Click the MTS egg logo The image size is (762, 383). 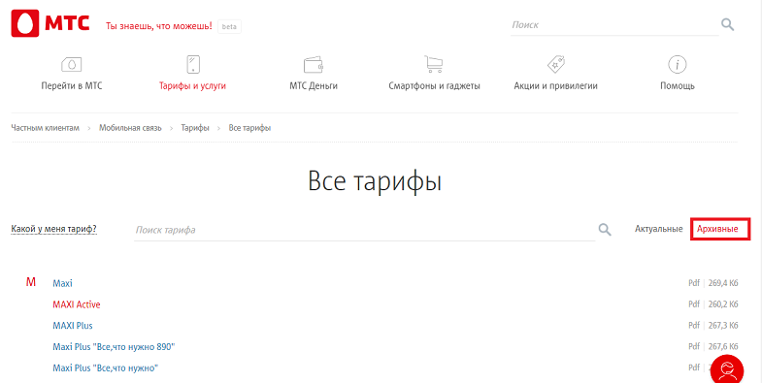tap(25, 24)
